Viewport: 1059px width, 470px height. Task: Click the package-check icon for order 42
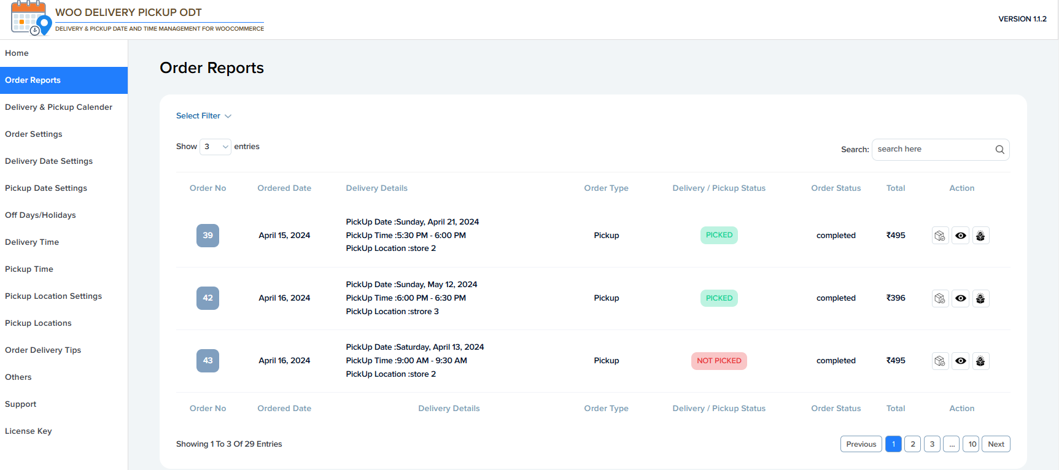940,298
